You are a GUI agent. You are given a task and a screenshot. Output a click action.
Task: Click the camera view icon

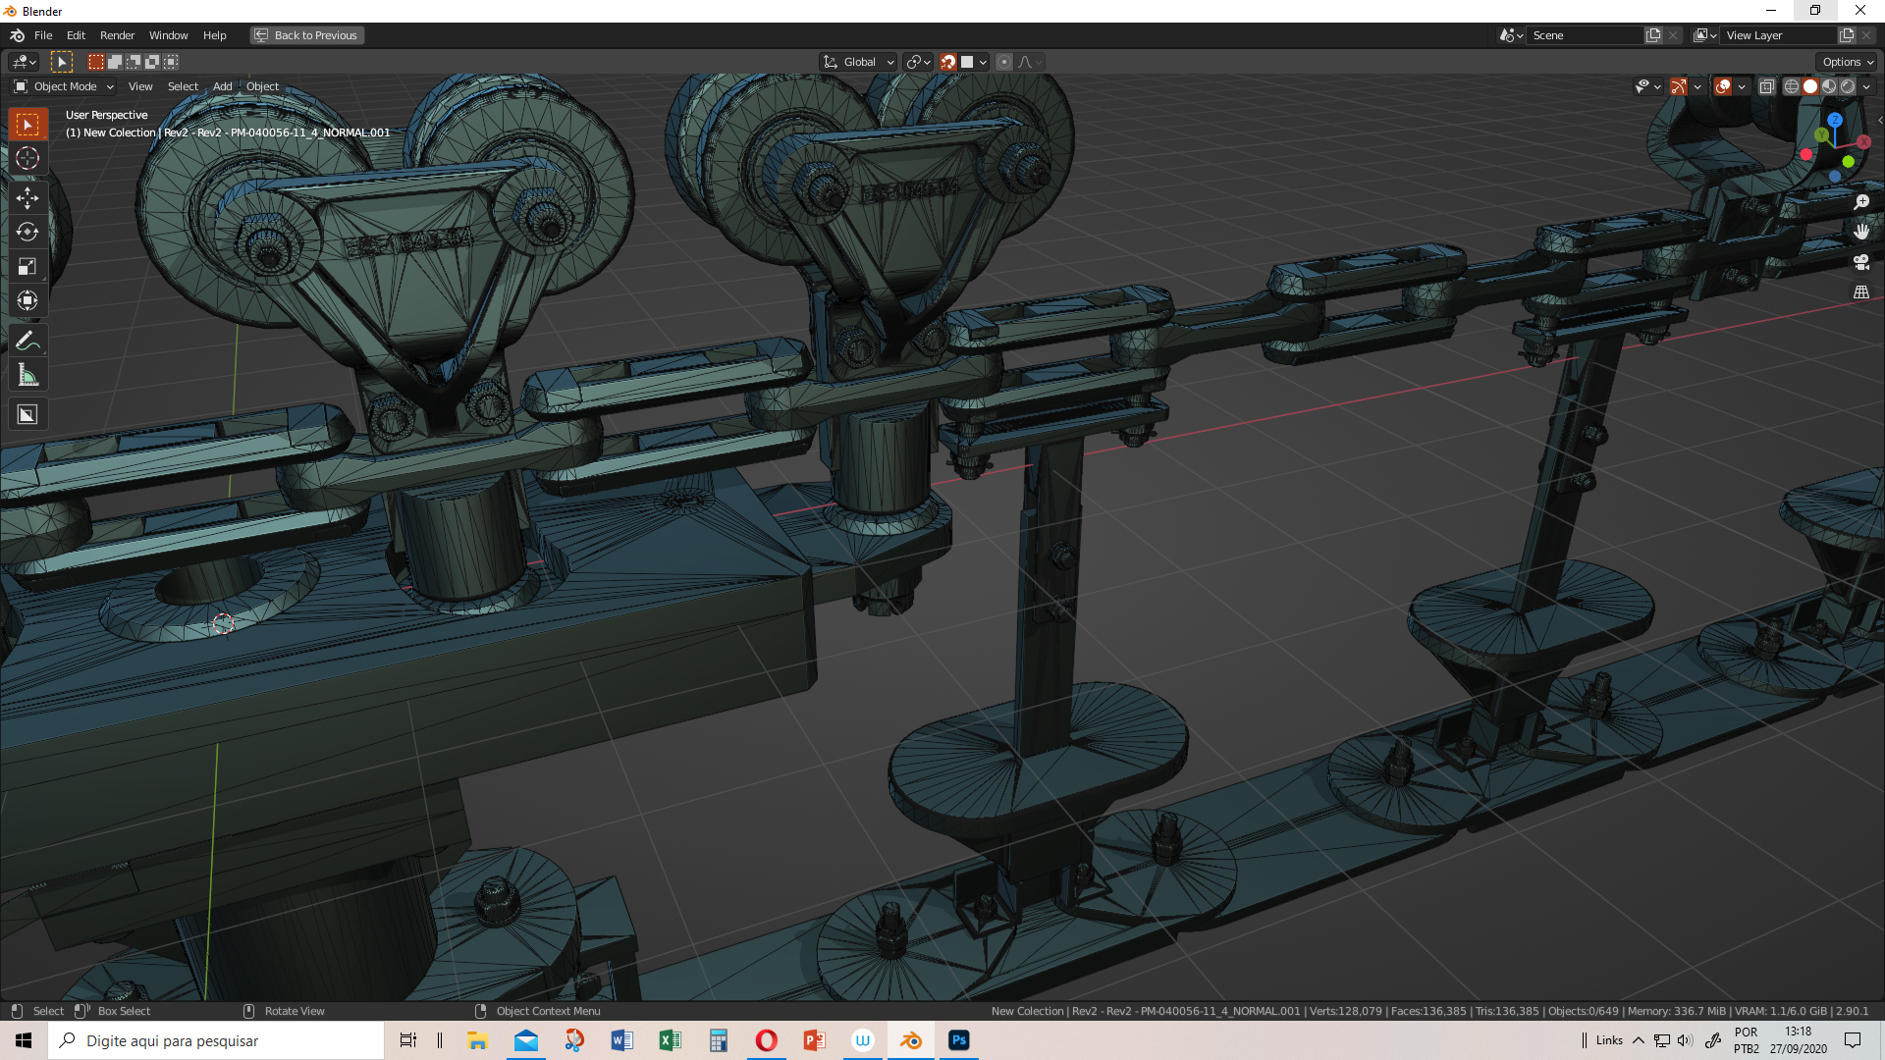pyautogui.click(x=1860, y=262)
